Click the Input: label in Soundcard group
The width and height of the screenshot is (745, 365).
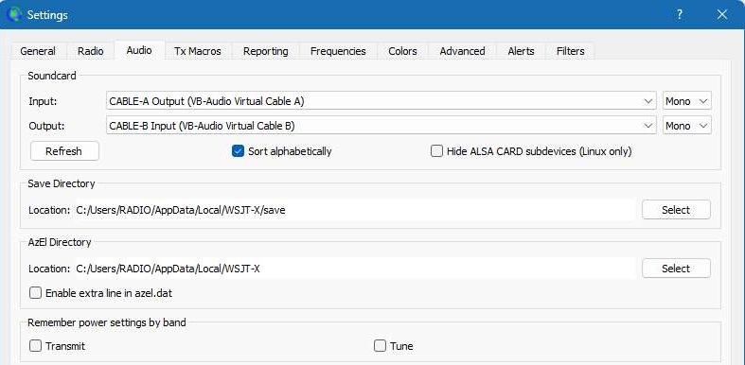[x=43, y=101]
